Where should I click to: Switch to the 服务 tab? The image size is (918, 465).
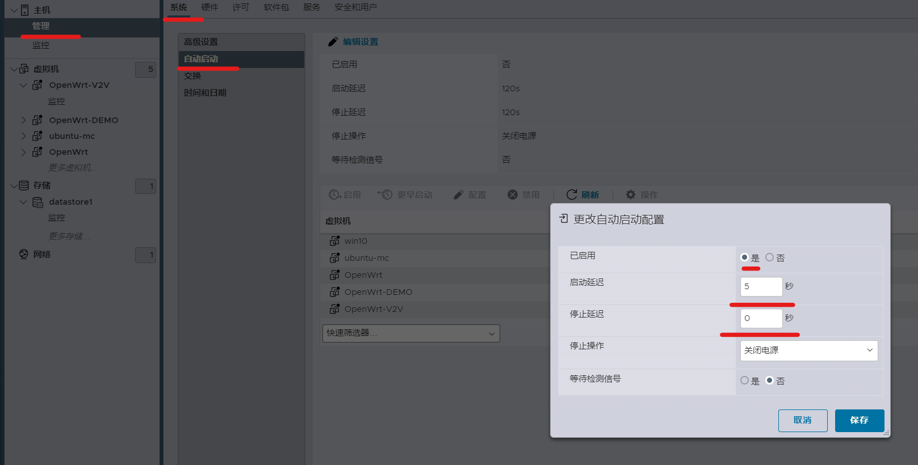coord(312,7)
